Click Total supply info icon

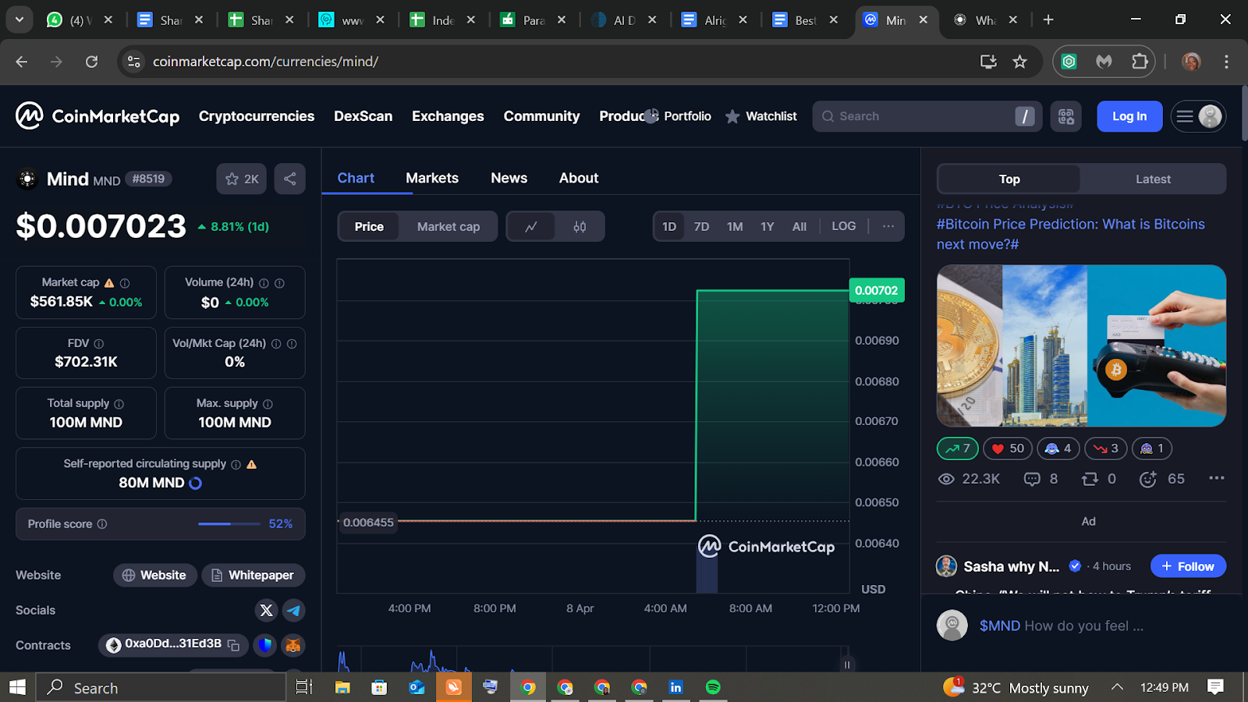(119, 404)
